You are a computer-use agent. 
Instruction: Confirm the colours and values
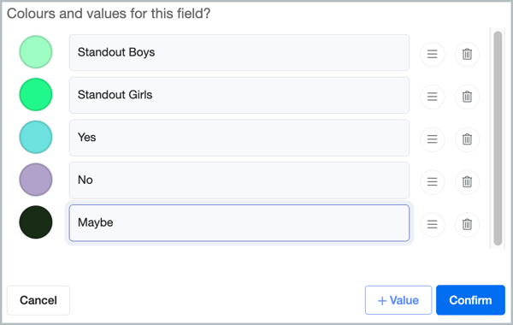[470, 300]
